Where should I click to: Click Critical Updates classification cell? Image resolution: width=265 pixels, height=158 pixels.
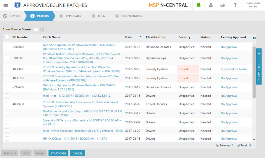(156, 104)
